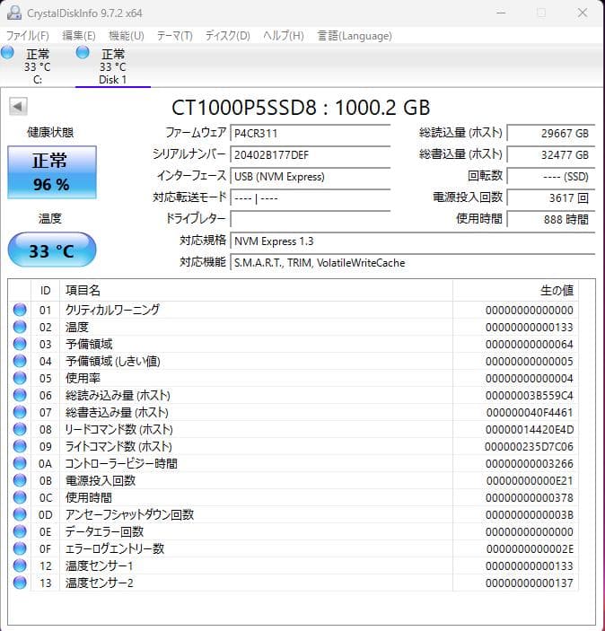Click status orb for ID 02 温度 row
605x631 pixels.
(x=20, y=327)
